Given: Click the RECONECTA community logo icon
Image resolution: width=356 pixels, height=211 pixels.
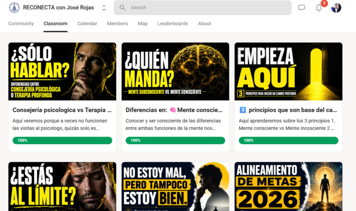Looking at the screenshot, I should point(14,8).
